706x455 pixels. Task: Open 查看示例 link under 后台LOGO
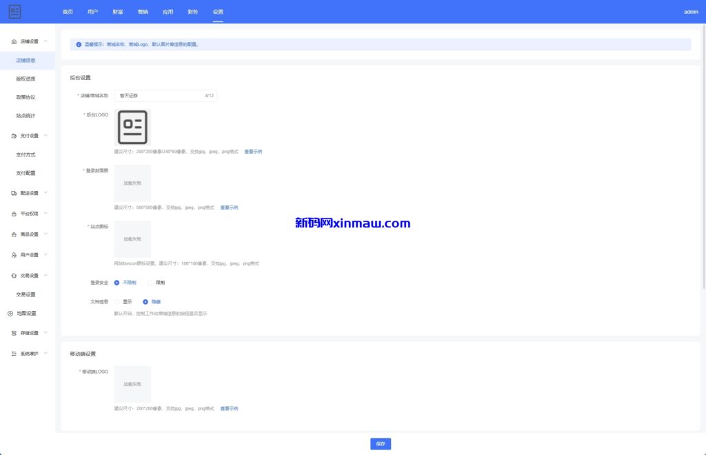pos(253,152)
